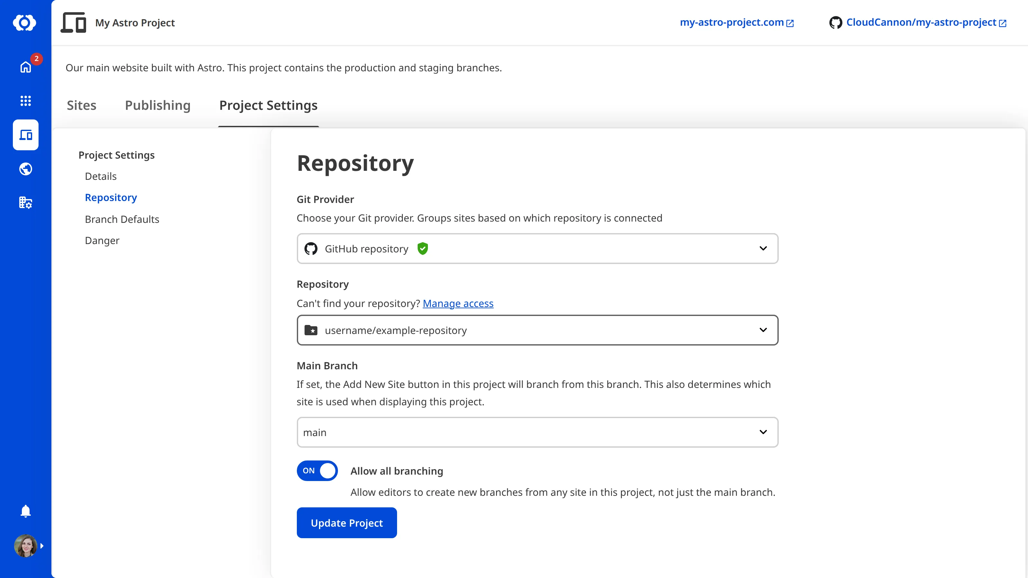This screenshot has width=1028, height=578.
Task: Select the Projects devices icon in sidebar
Action: click(x=26, y=135)
